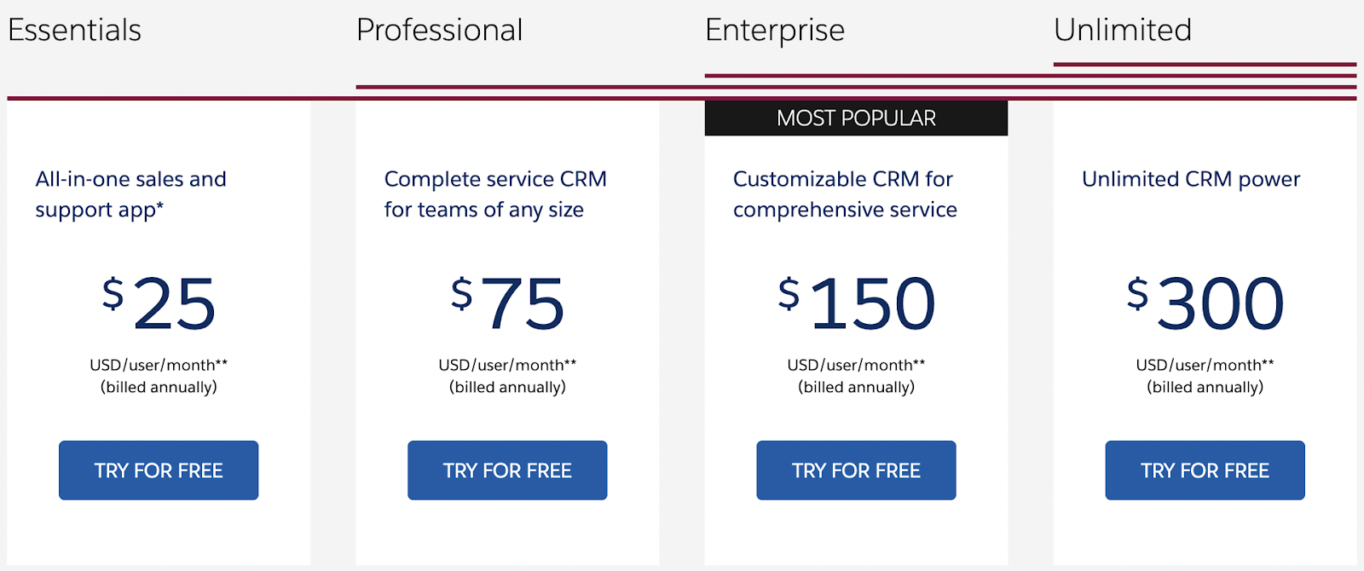1364x571 pixels.
Task: Click the $150 price in Enterprise
Action: (856, 303)
